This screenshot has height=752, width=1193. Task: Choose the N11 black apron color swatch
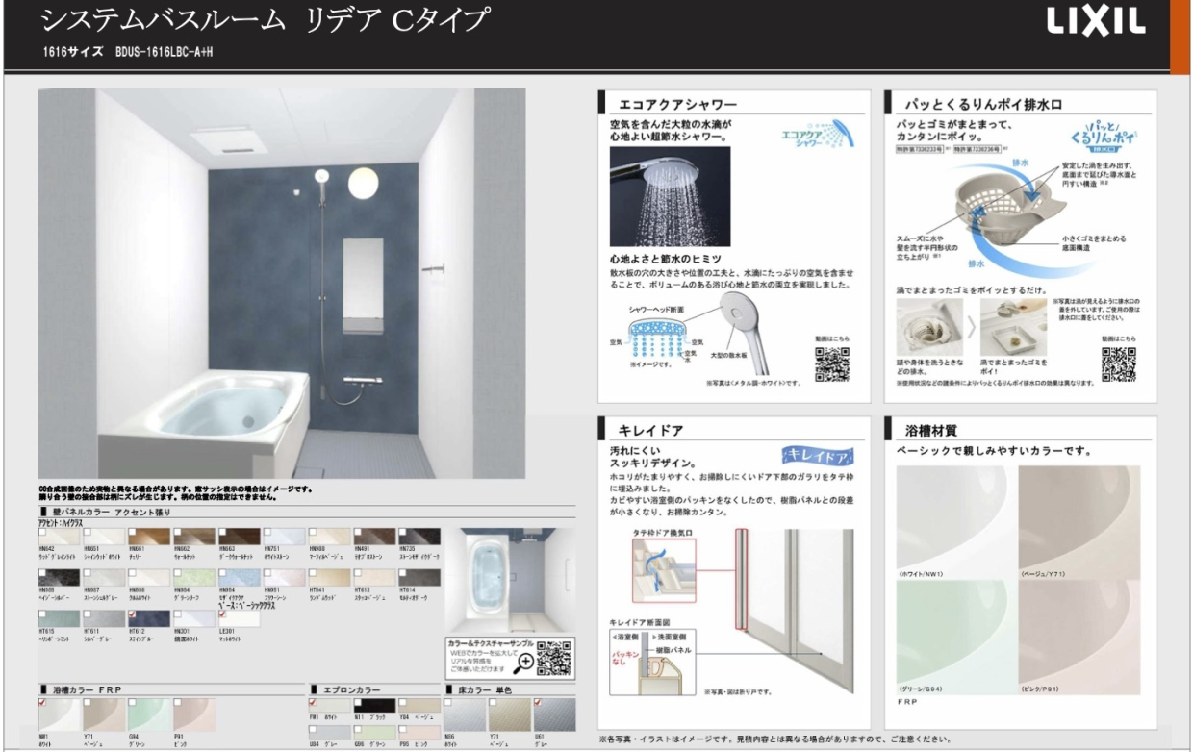[372, 705]
